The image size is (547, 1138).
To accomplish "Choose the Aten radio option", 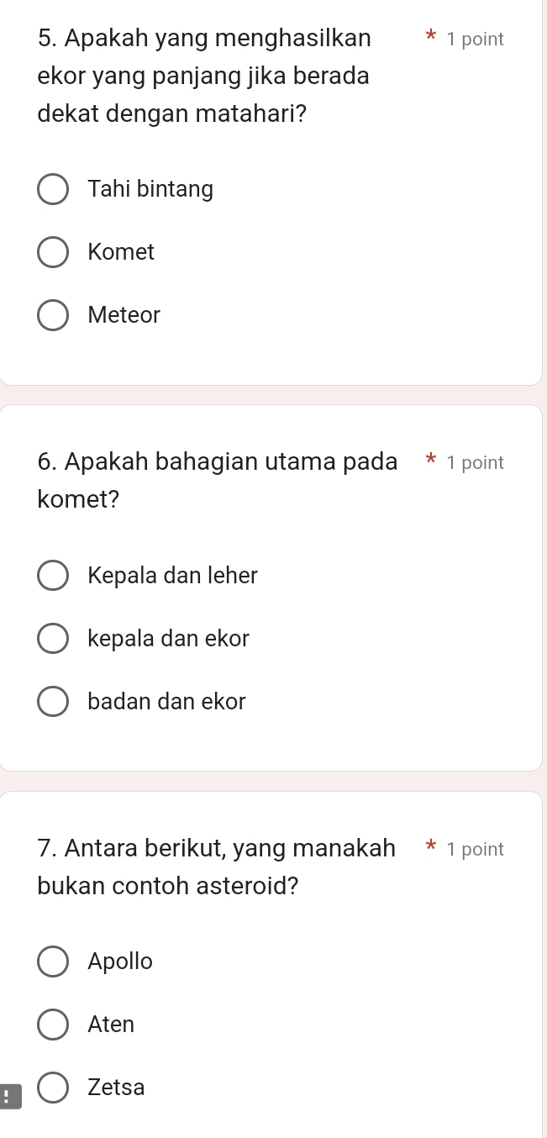I will 53,1025.
